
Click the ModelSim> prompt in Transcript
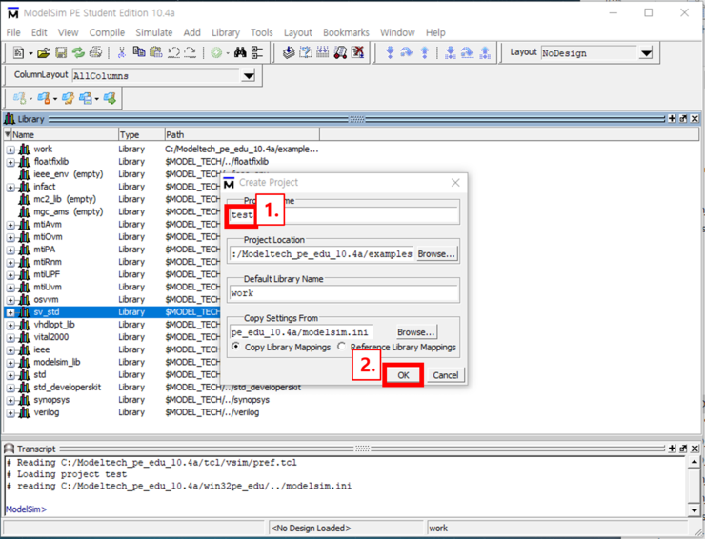[26, 509]
